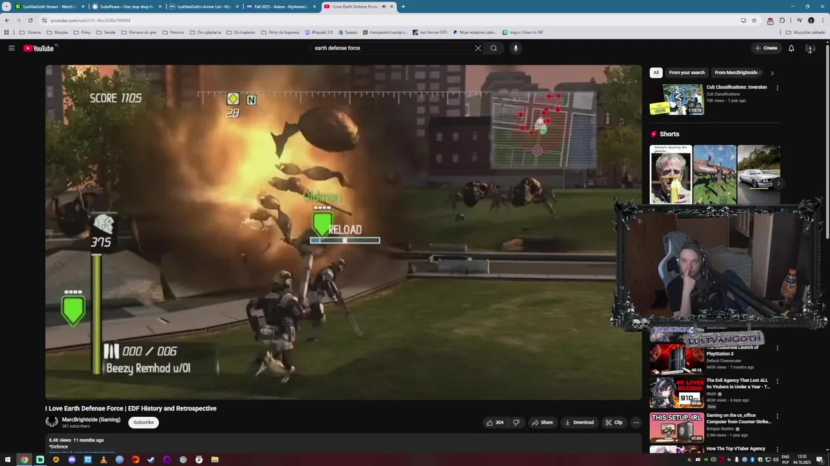Open a new browser tab with plus
This screenshot has width=830, height=466.
[x=403, y=6]
